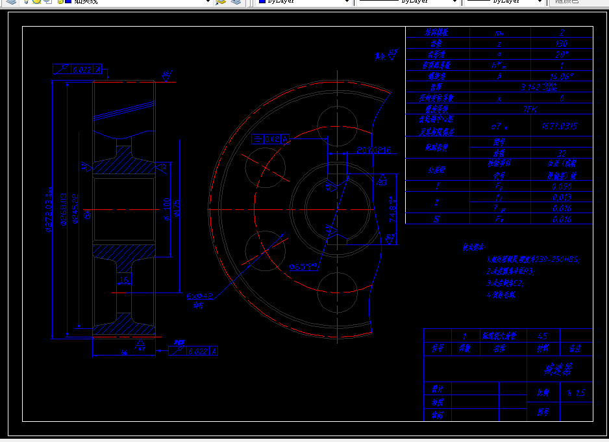Select the z symbol cell
The image size is (609, 442).
coord(499,44)
